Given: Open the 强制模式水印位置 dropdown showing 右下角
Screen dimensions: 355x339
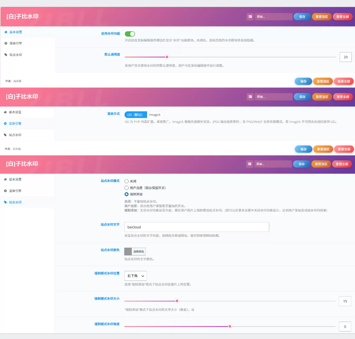Looking at the screenshot, I should (x=135, y=276).
